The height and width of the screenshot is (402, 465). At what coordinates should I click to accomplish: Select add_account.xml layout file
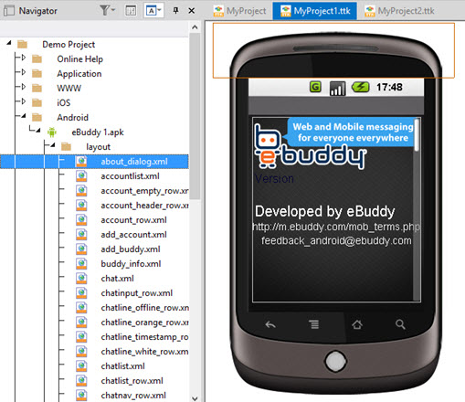click(133, 235)
